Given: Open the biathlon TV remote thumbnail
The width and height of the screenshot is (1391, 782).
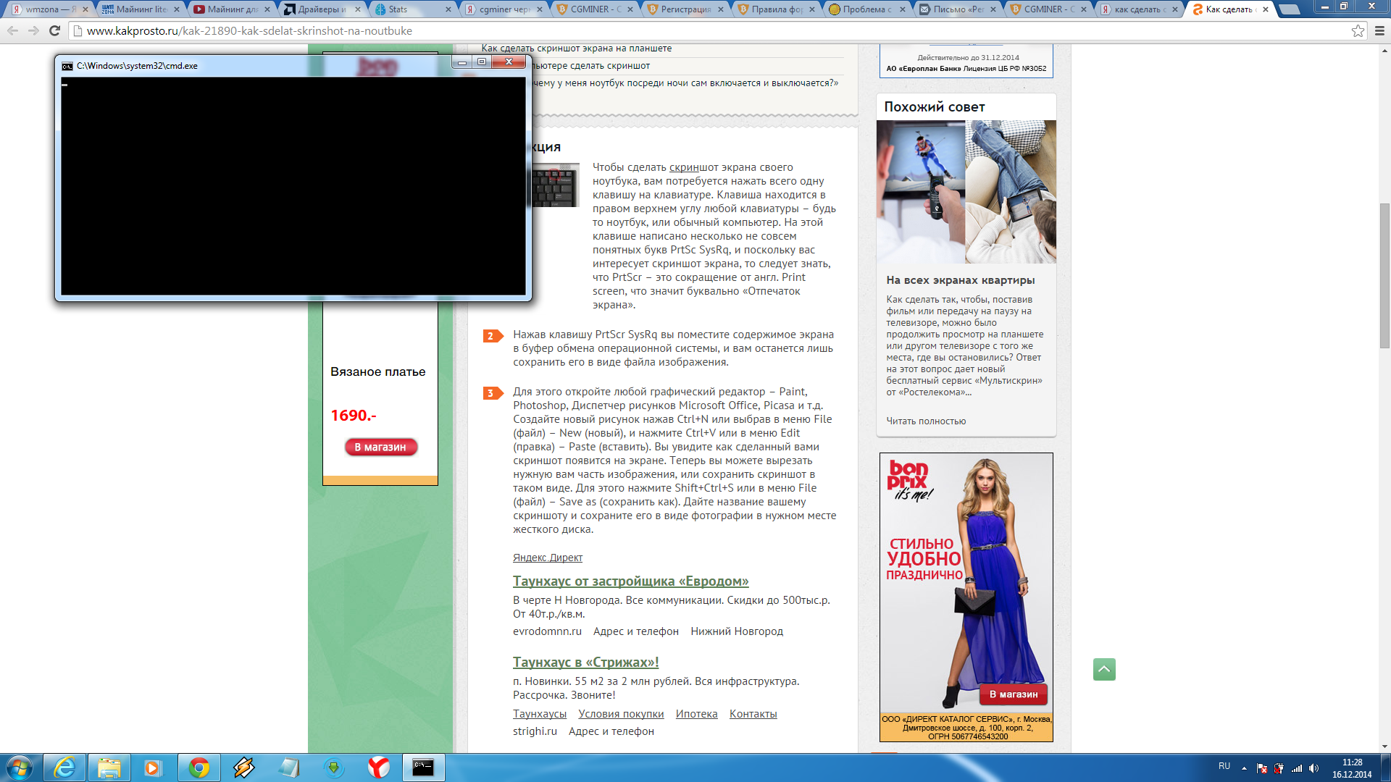Looking at the screenshot, I should (x=921, y=192).
